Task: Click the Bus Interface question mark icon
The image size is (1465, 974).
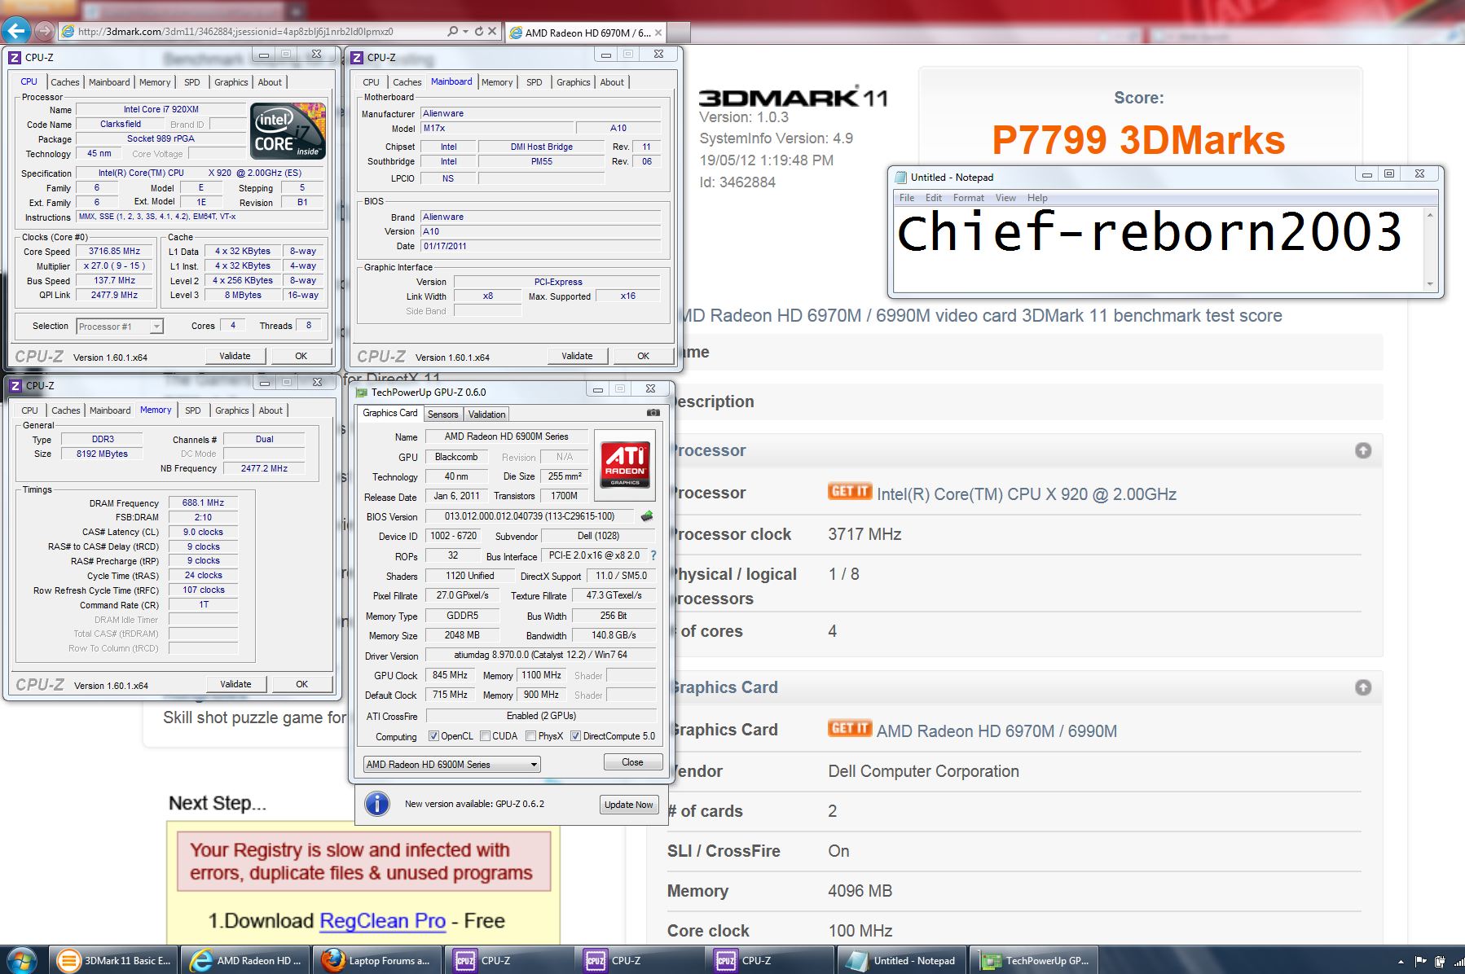Action: [653, 555]
